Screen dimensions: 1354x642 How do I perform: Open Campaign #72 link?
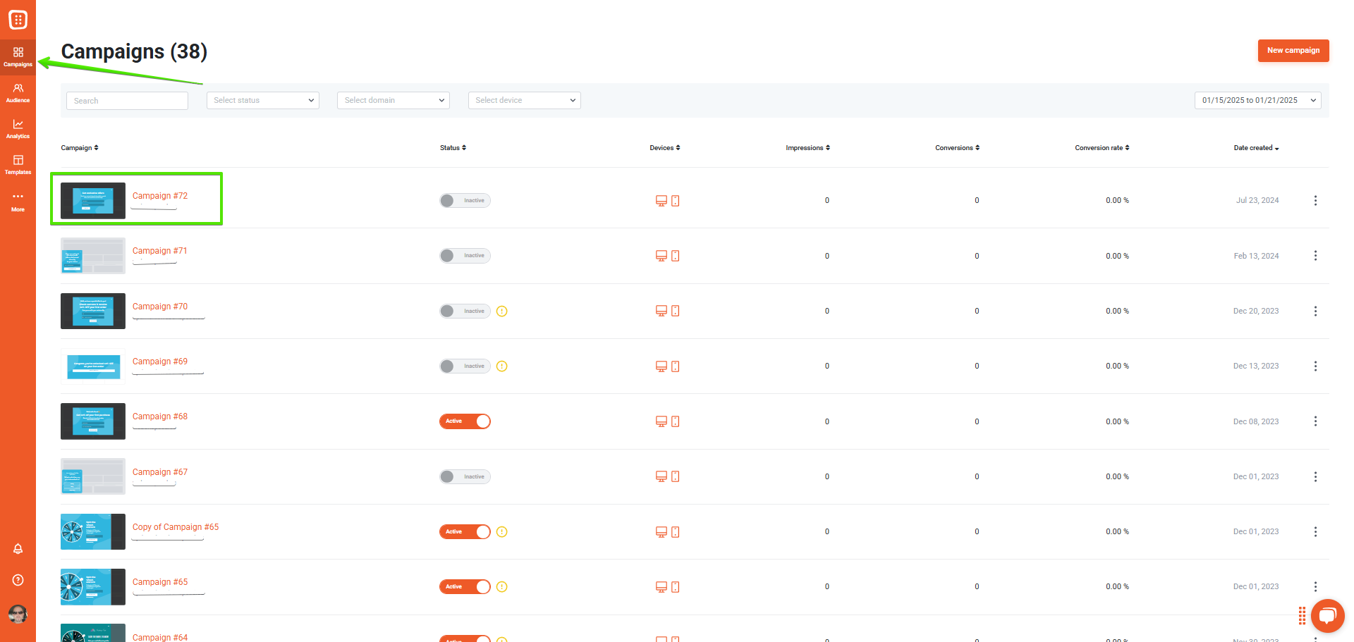(160, 196)
